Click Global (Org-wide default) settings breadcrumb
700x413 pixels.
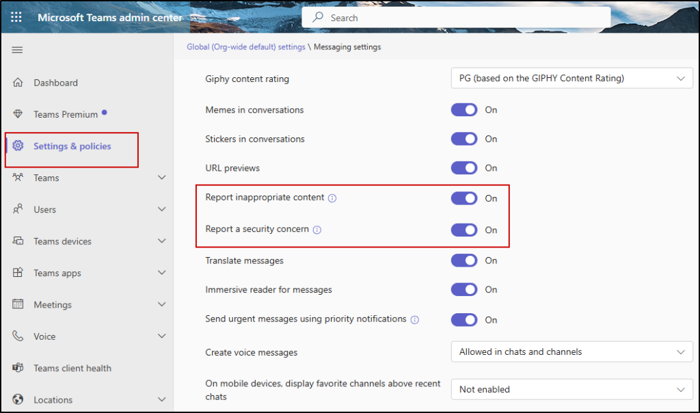pos(245,47)
